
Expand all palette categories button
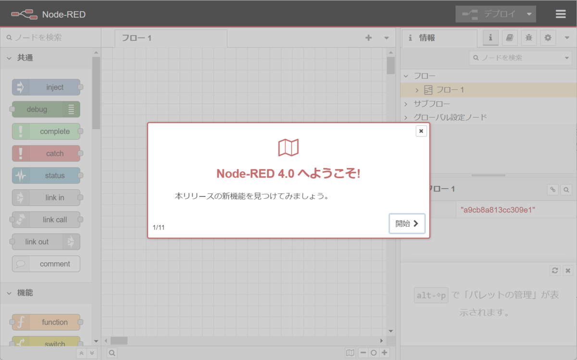click(x=92, y=353)
